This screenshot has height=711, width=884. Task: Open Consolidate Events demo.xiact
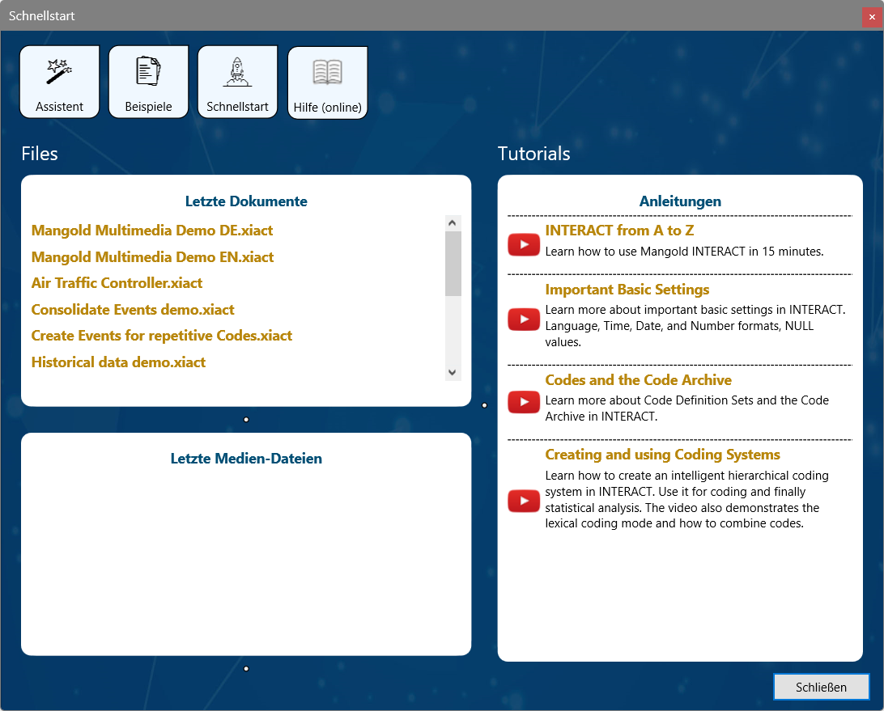(133, 309)
